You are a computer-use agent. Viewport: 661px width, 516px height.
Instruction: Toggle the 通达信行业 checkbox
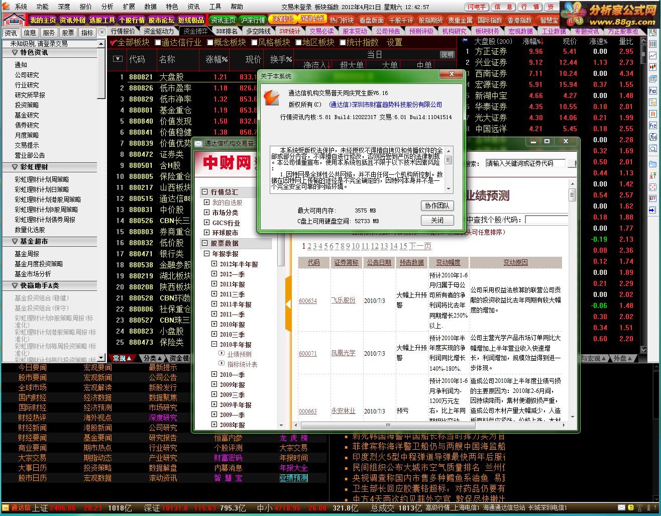coord(158,43)
